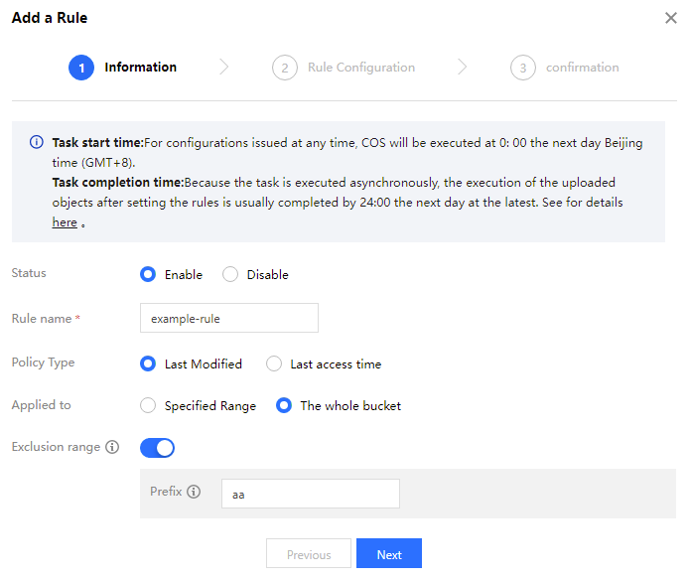Open the 'here' details link
Image resolution: width=689 pixels, height=580 pixels.
coord(64,222)
